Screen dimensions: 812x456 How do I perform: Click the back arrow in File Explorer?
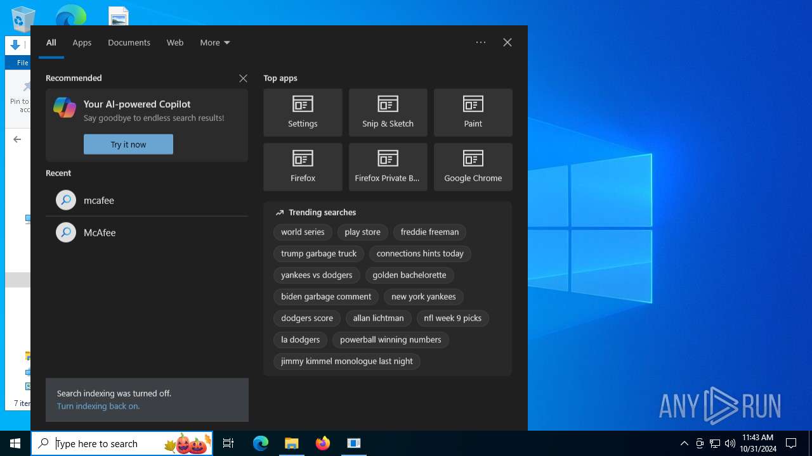(x=17, y=139)
